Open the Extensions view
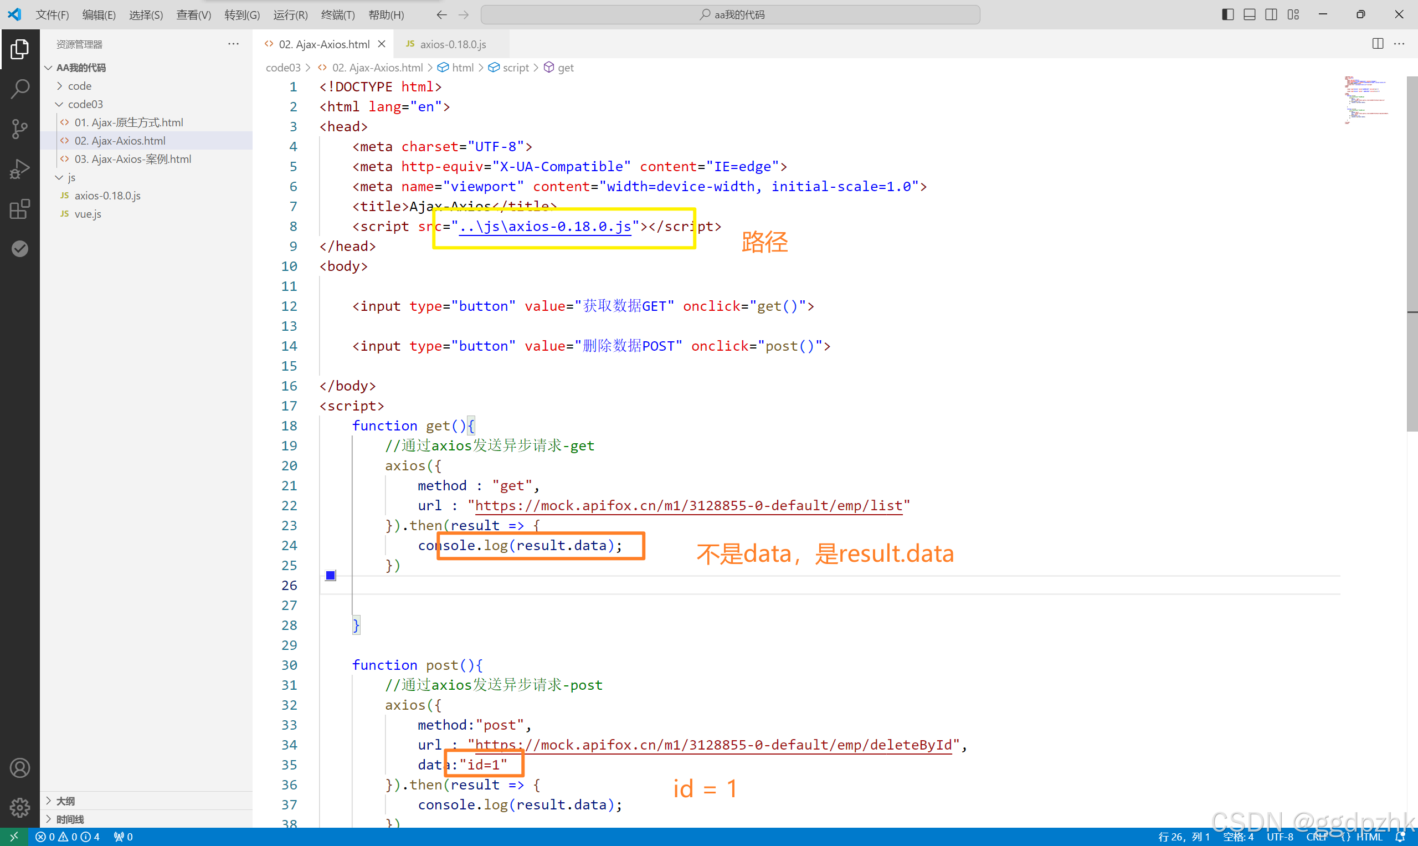 coord(20,209)
